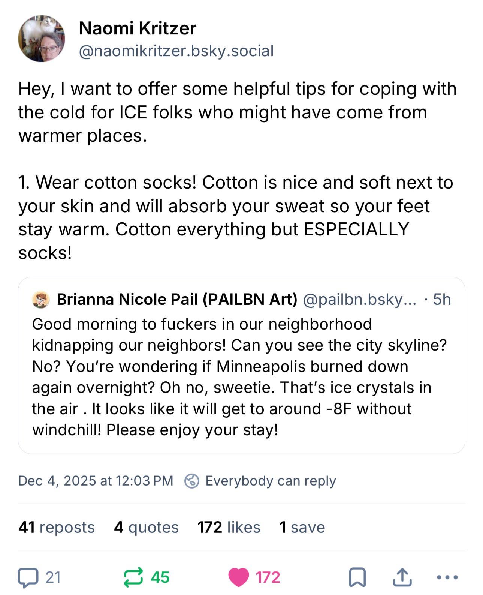Viewport: 483px width, 595px height.
Task: Click the 5h timestamp on quoted post
Action: (441, 300)
